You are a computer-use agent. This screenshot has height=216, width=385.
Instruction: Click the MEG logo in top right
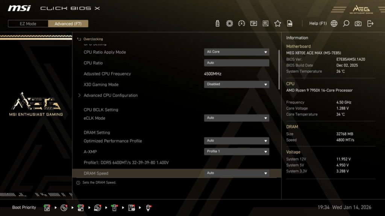(x=361, y=9)
